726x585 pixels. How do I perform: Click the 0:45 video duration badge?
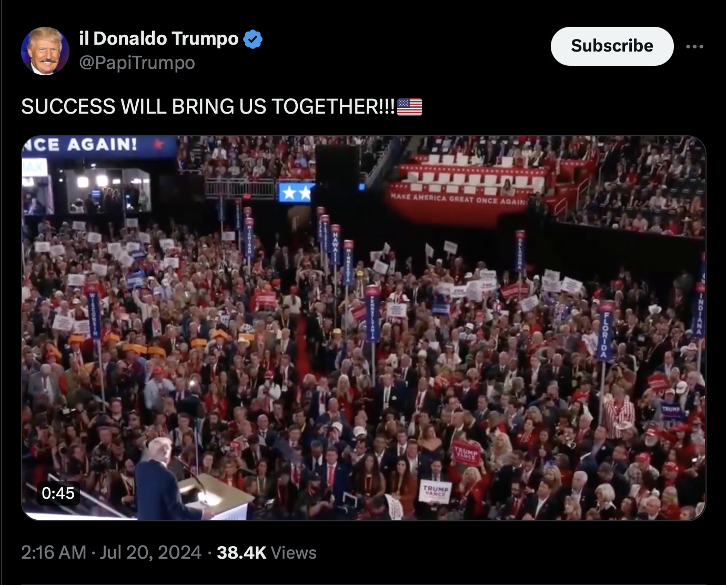click(x=58, y=493)
